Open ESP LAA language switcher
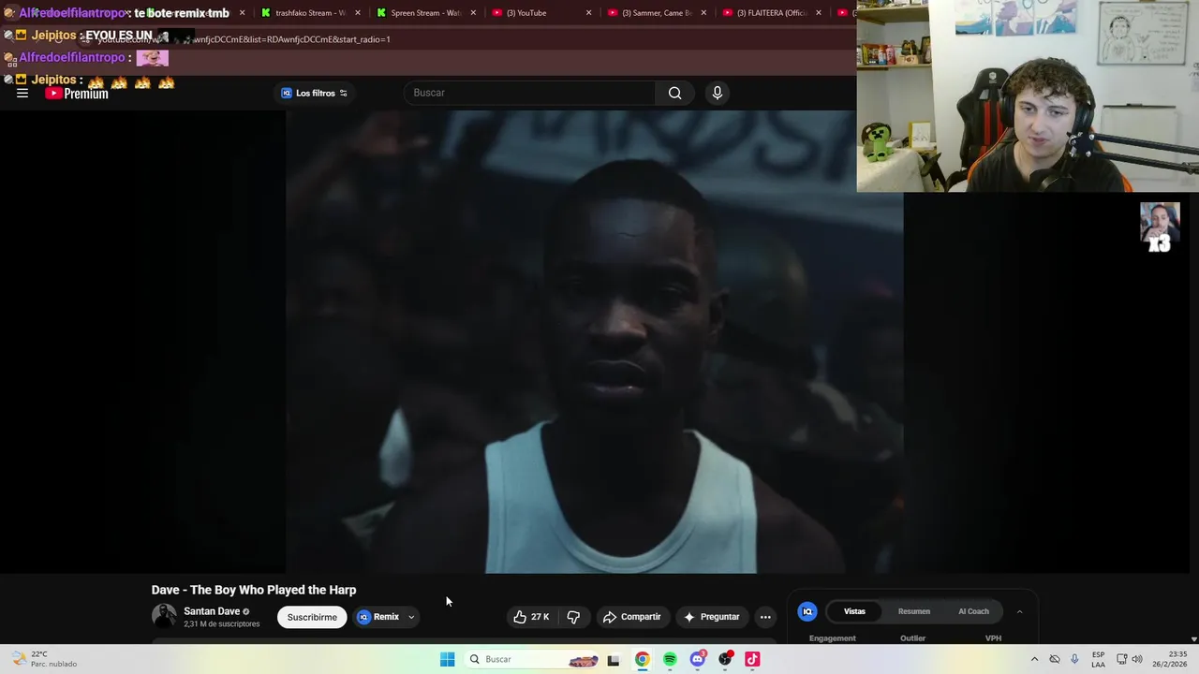This screenshot has height=674, width=1199. [1098, 659]
